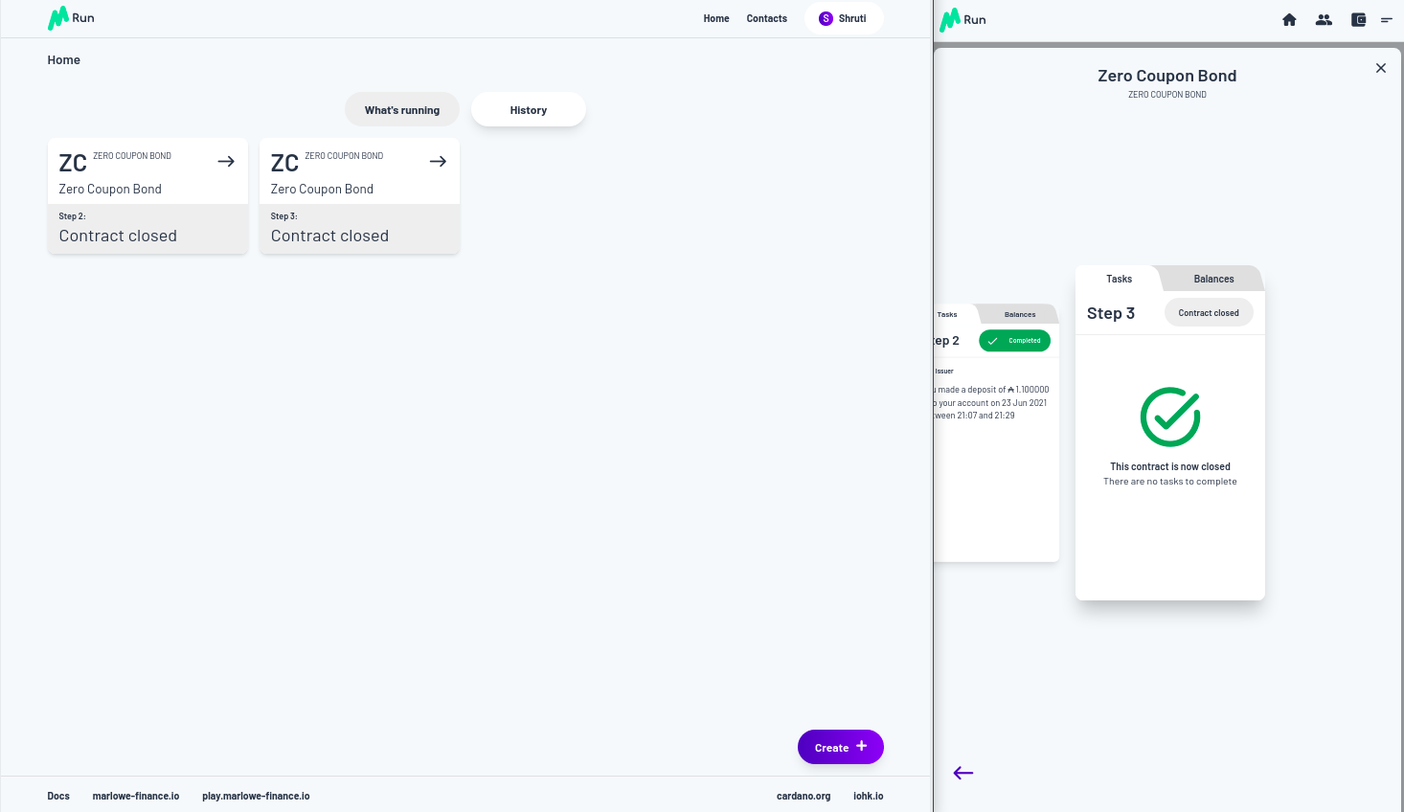Open the hamburger menu icon at top right
Viewport: 1404px width, 812px height.
pos(1386,19)
